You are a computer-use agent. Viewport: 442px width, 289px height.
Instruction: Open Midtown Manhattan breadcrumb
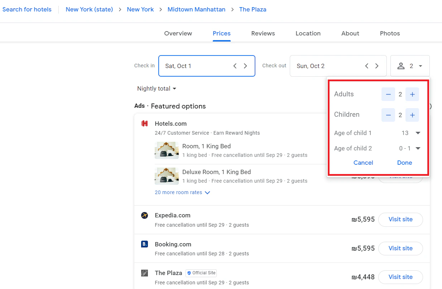pyautogui.click(x=197, y=9)
